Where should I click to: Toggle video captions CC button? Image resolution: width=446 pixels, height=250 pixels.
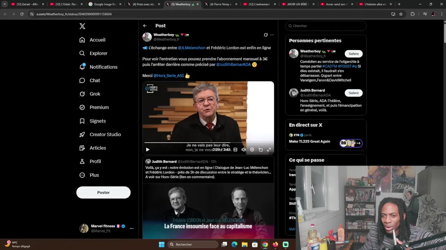pos(235,150)
